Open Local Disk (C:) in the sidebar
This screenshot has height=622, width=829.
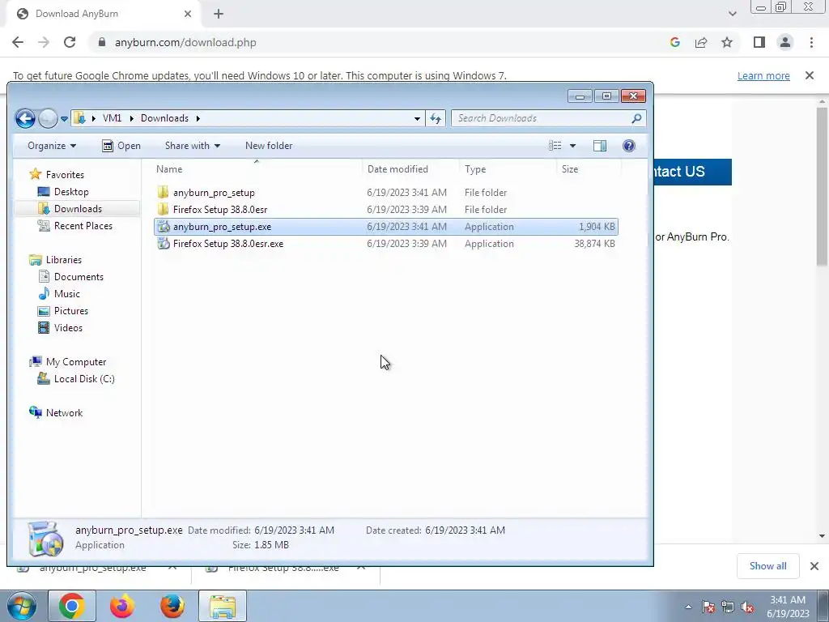point(84,379)
